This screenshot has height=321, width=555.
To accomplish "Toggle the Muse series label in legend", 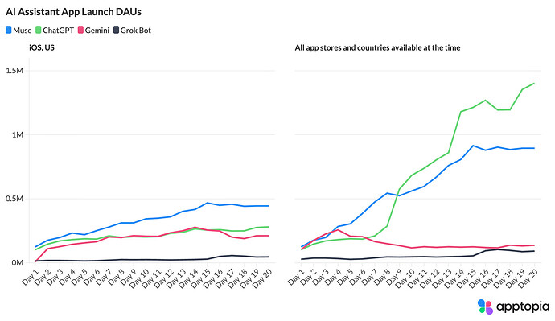I will (x=23, y=31).
